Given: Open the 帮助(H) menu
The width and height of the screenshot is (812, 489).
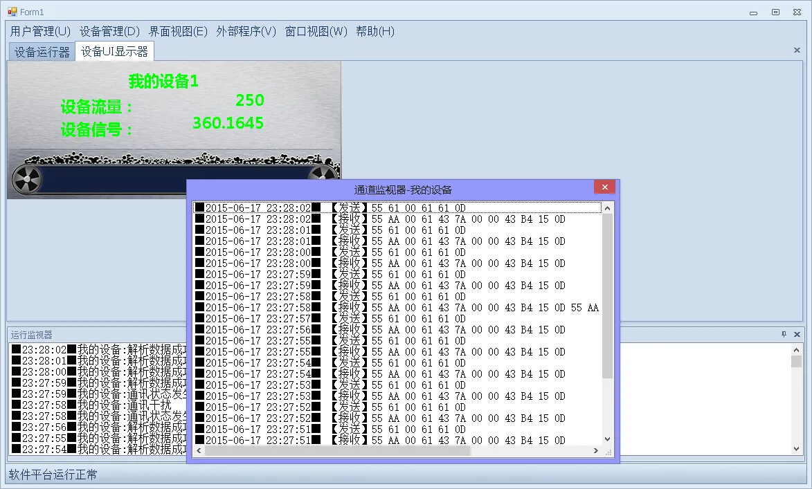Looking at the screenshot, I should (375, 31).
